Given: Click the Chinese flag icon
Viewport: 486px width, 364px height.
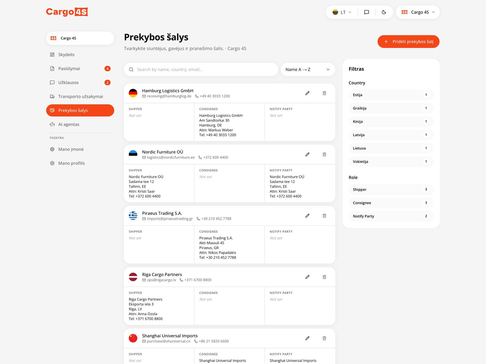Looking at the screenshot, I should coord(133,338).
